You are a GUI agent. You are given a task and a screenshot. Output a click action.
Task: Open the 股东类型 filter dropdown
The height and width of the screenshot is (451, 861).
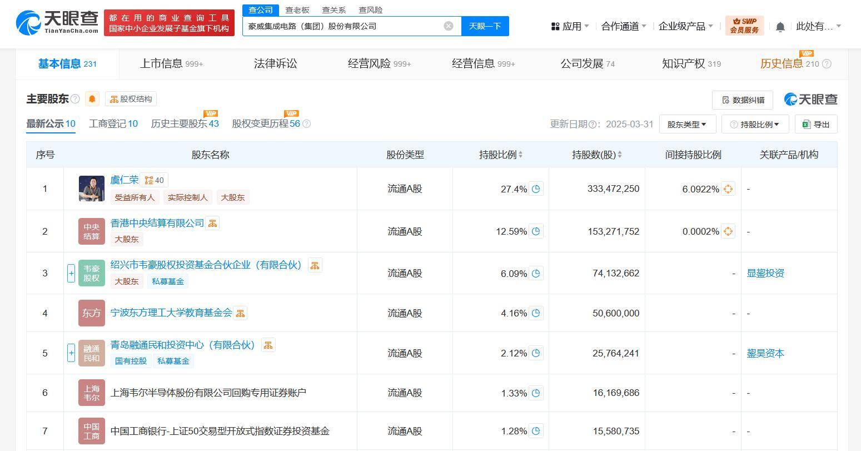click(687, 124)
